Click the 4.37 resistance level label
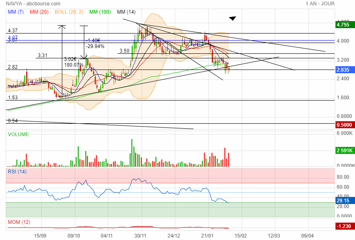The image size is (355, 240). tap(13, 31)
